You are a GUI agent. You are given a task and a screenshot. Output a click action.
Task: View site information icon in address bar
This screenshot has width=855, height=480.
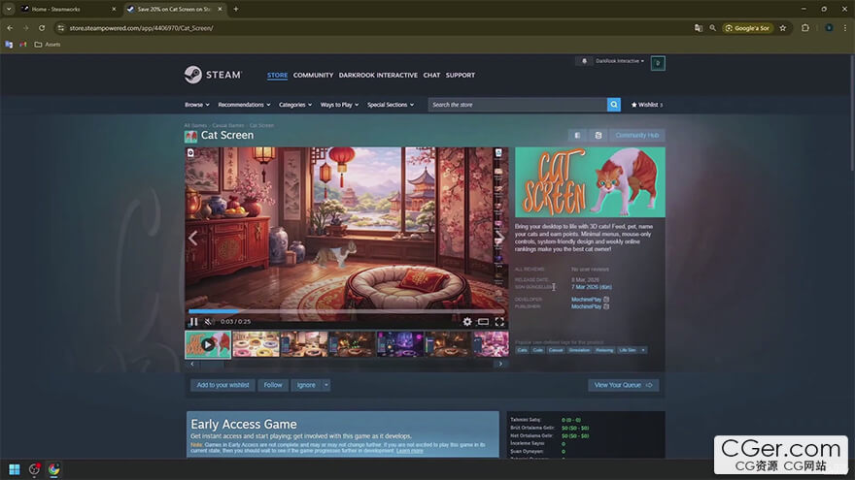tap(60, 28)
